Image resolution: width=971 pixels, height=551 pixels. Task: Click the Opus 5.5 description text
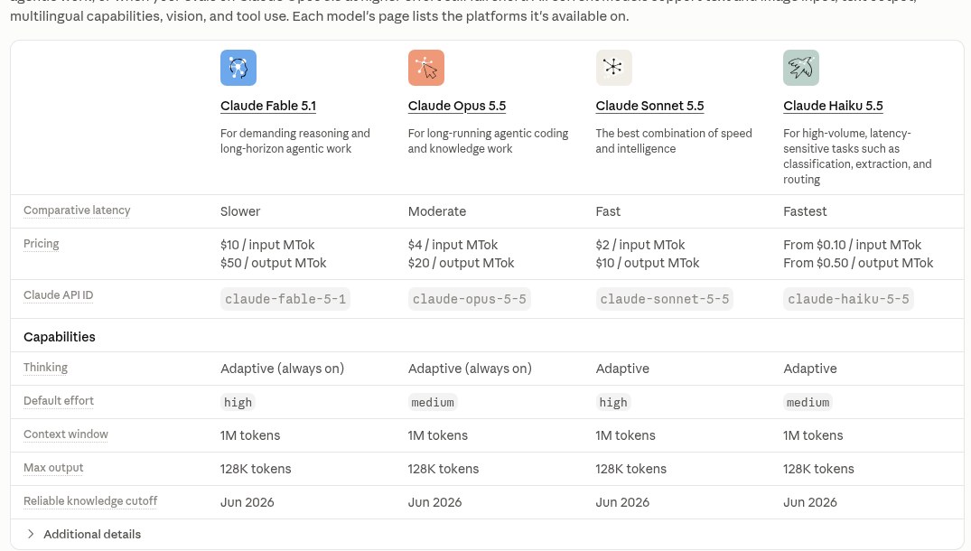488,141
